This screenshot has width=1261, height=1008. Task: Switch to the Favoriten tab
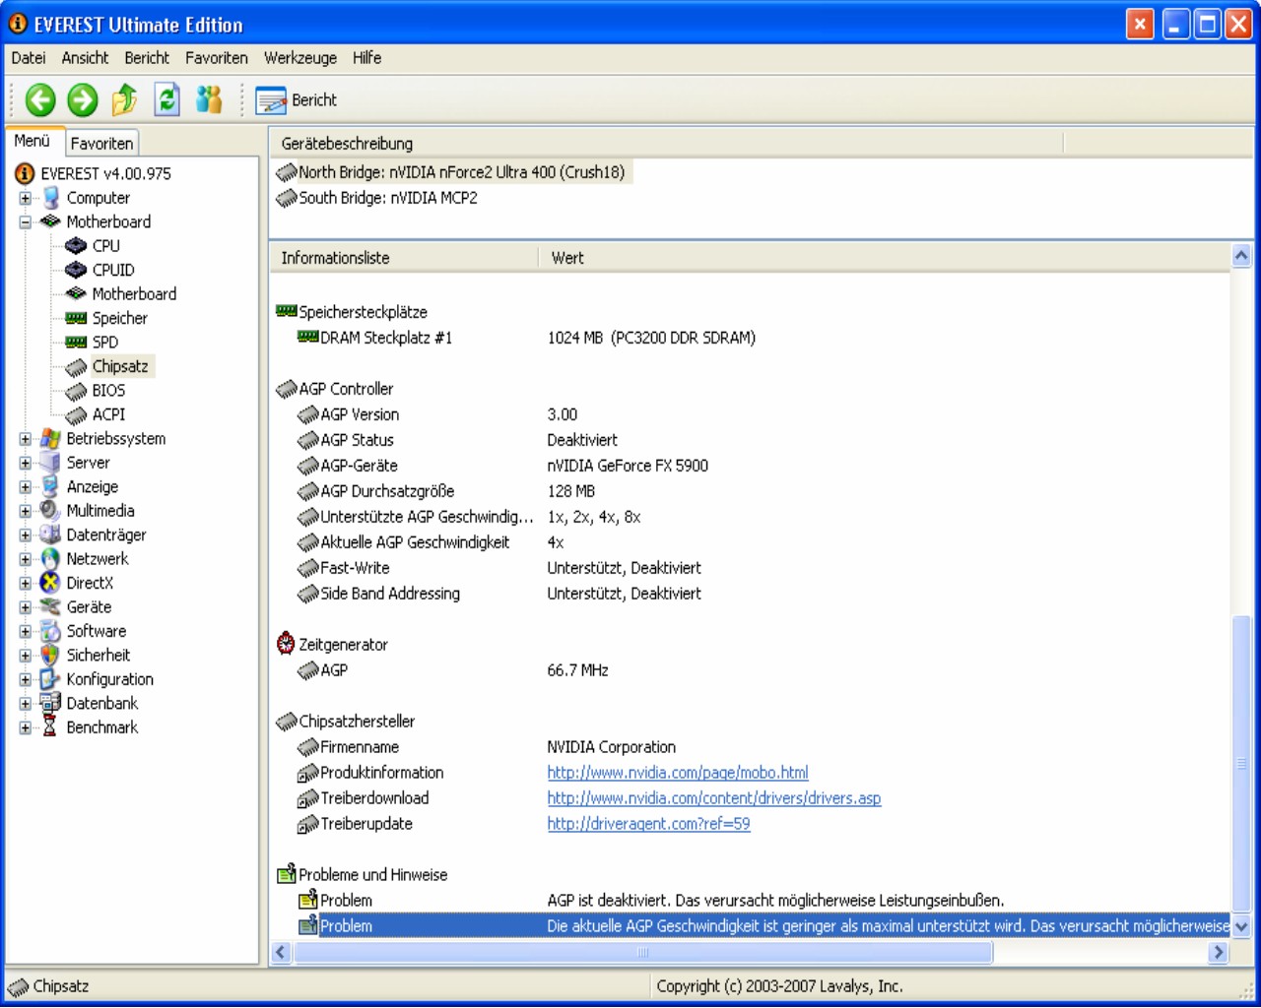point(101,144)
